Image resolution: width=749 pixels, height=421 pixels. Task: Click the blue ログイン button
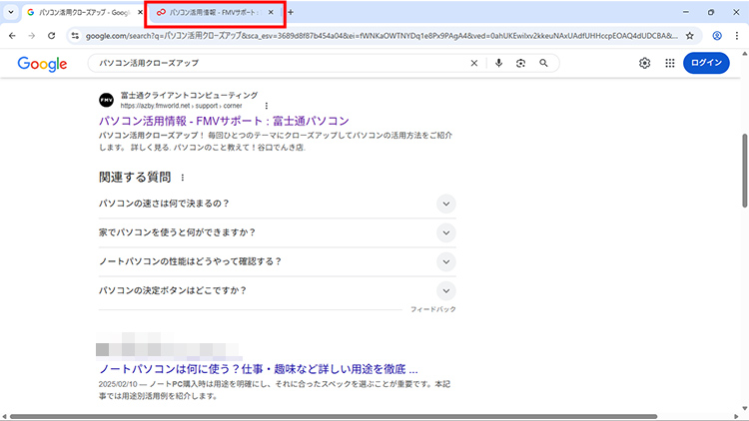point(711,64)
